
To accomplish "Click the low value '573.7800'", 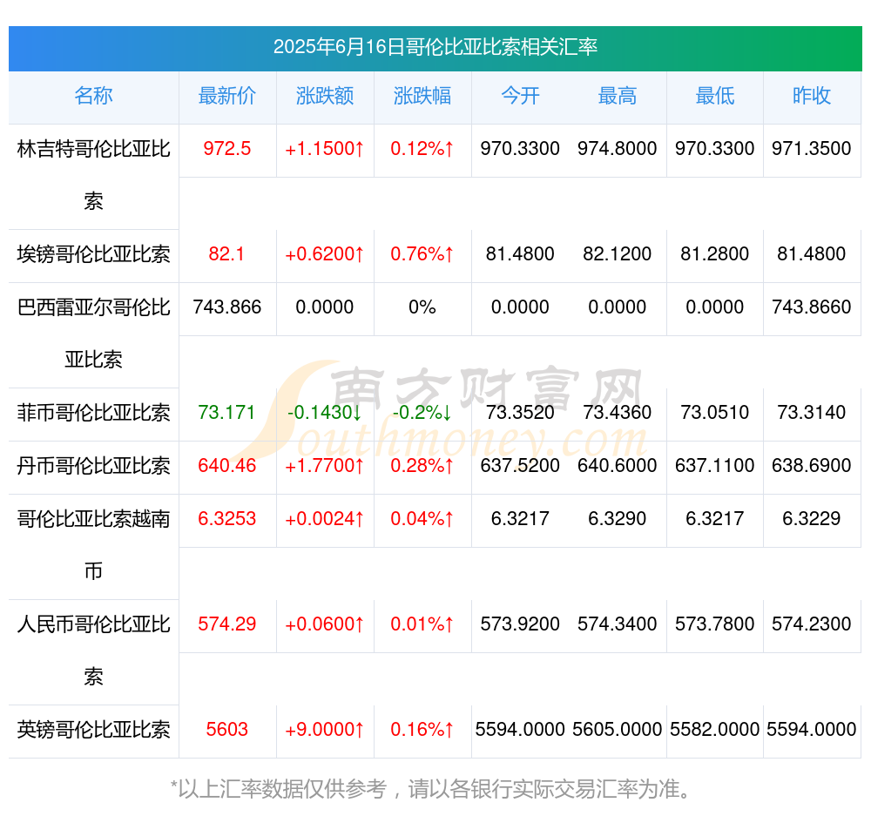I will pyautogui.click(x=715, y=624).
